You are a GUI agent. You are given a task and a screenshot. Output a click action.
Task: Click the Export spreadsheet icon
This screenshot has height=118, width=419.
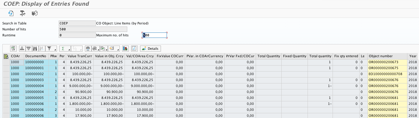pyautogui.click(x=103, y=48)
